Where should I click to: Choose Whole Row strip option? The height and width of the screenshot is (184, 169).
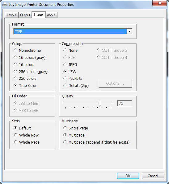point(26,135)
